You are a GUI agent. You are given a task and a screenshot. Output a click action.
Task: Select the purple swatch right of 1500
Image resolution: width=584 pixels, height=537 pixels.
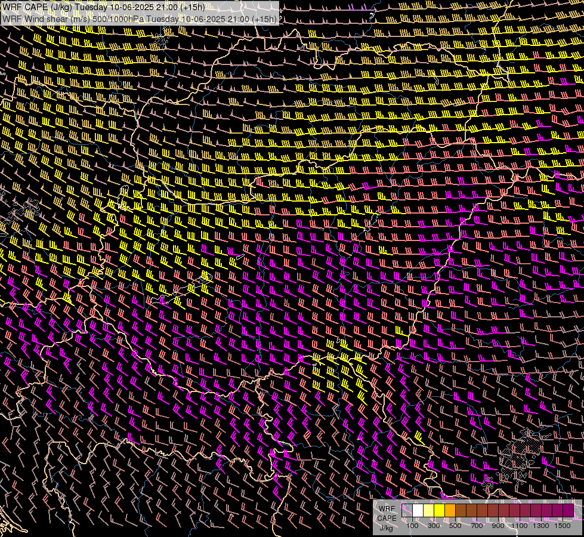point(568,511)
